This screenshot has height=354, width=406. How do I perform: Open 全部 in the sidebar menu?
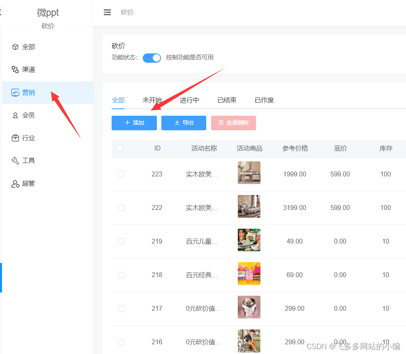pyautogui.click(x=48, y=47)
